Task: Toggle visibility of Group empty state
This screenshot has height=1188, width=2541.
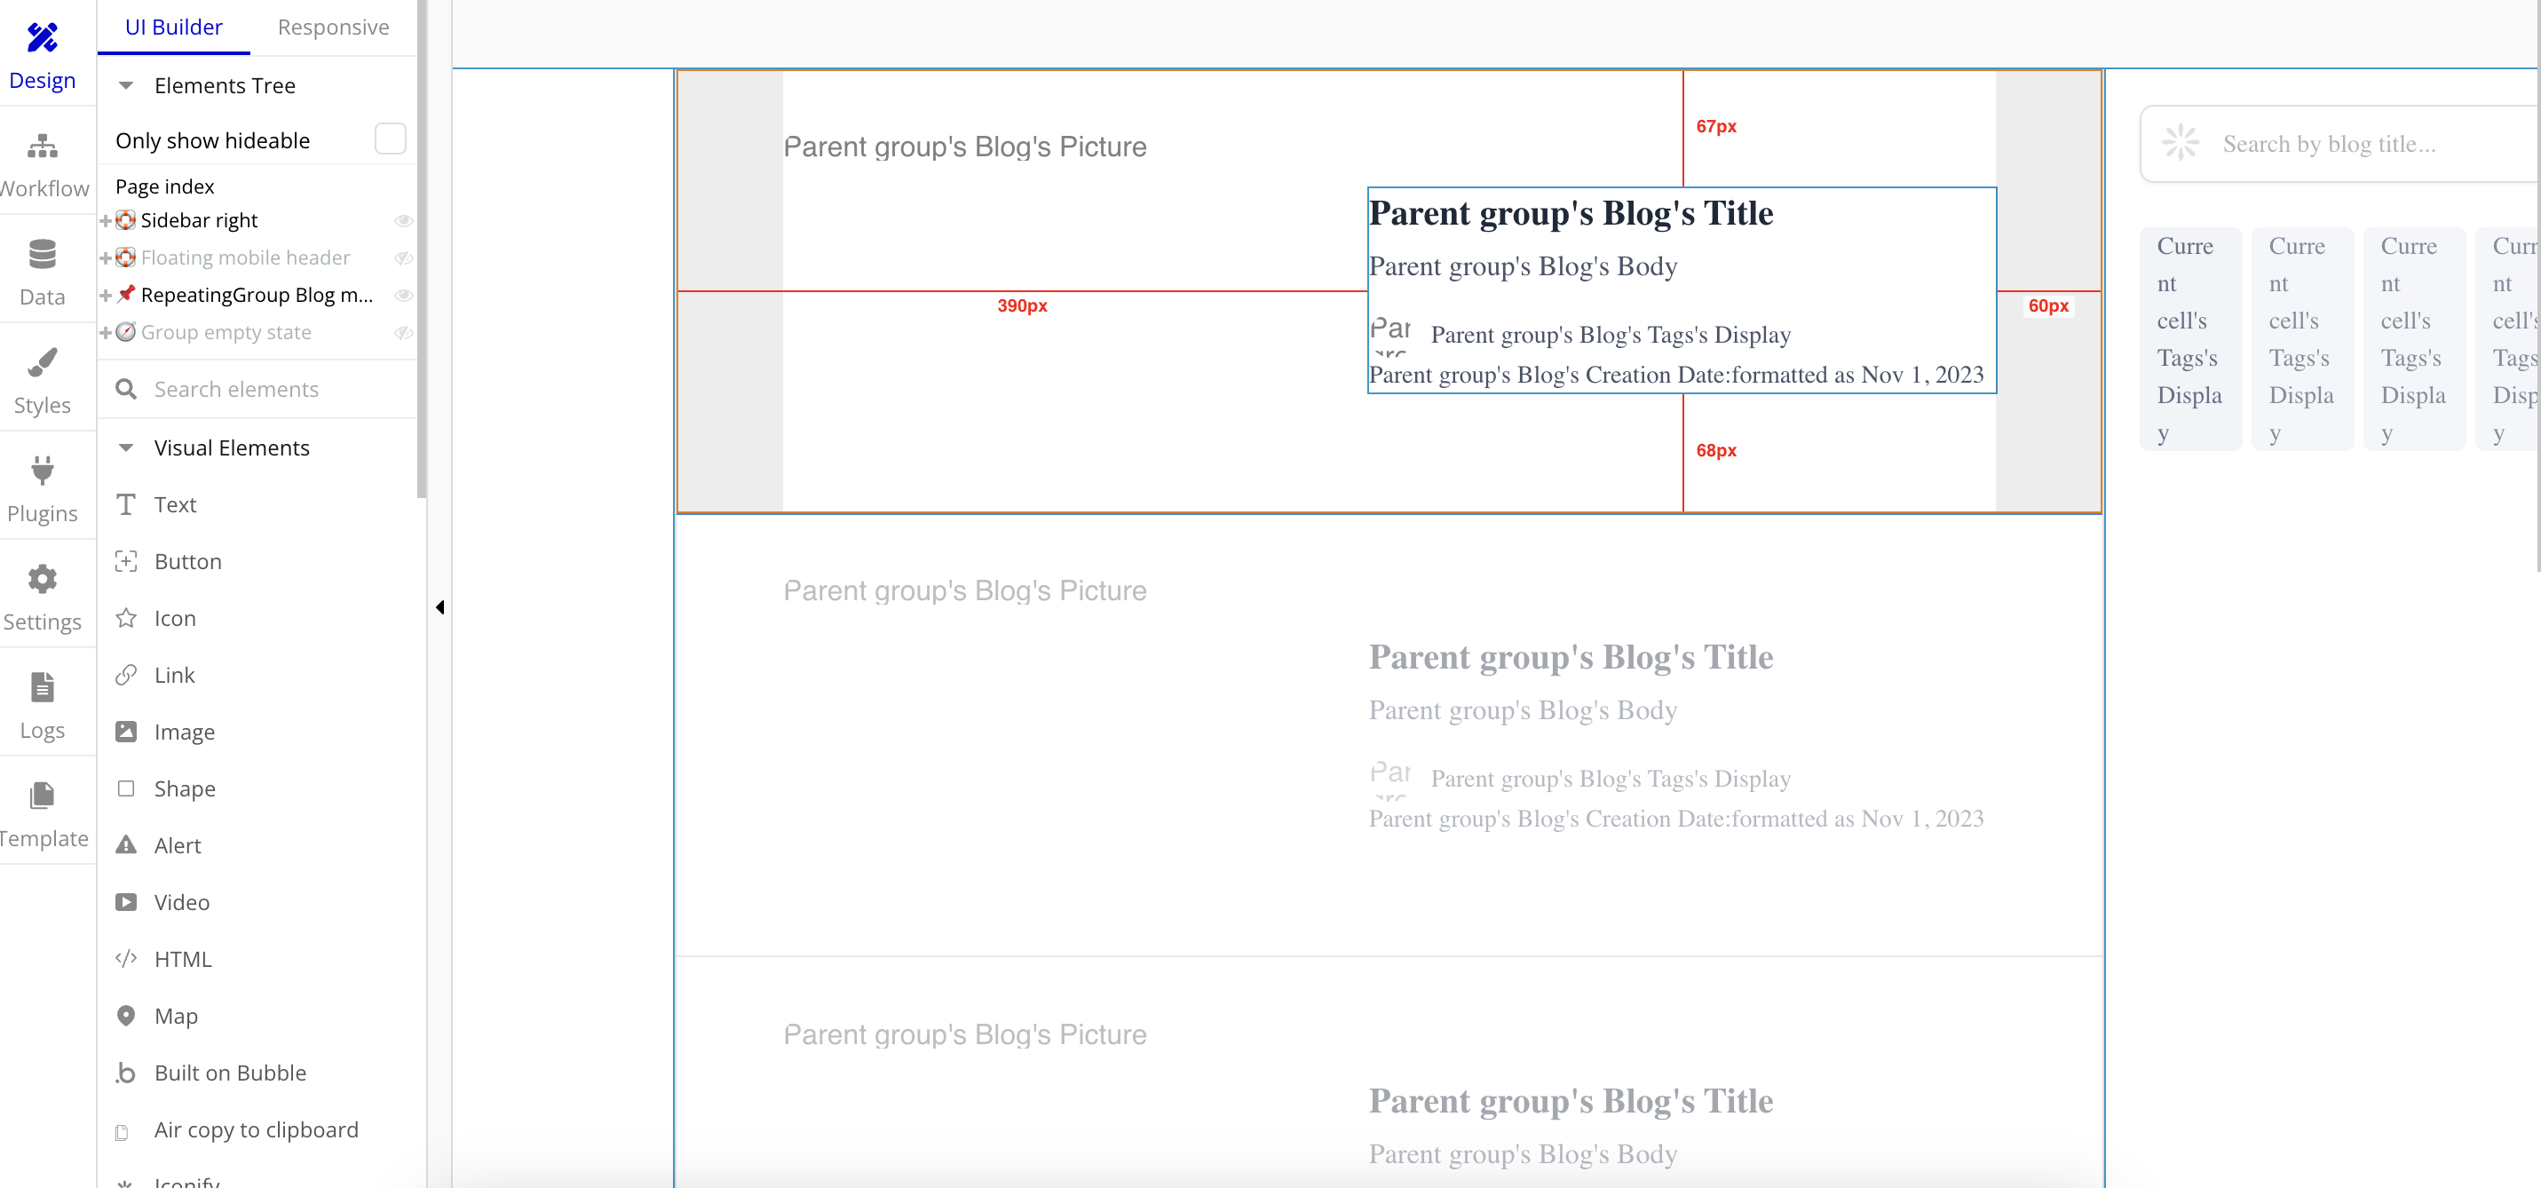Action: tap(403, 334)
